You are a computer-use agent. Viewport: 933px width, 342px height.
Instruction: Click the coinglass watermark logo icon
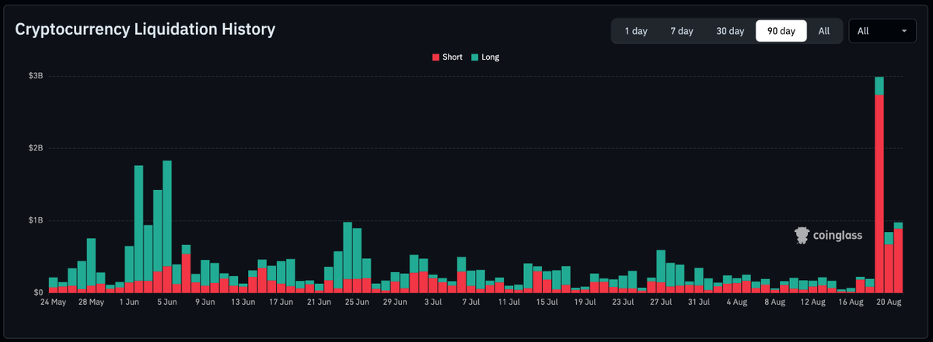(x=802, y=236)
